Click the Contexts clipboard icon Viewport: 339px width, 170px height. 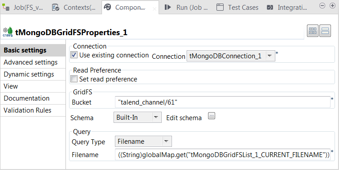click(56, 8)
